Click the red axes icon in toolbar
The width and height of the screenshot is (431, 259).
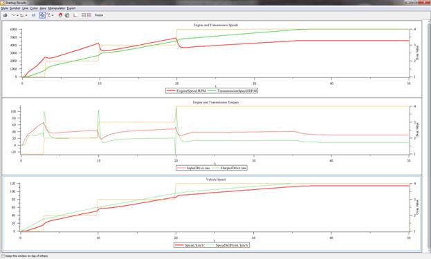[75, 15]
